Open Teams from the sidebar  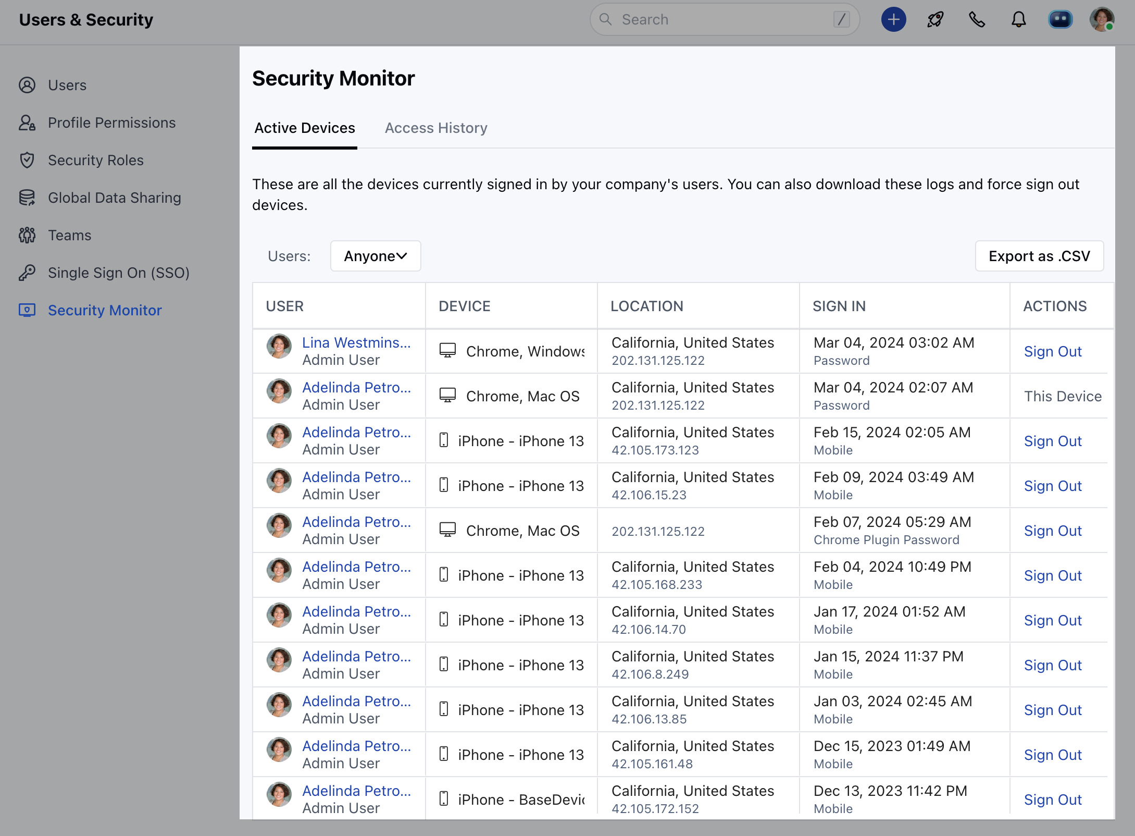point(69,235)
